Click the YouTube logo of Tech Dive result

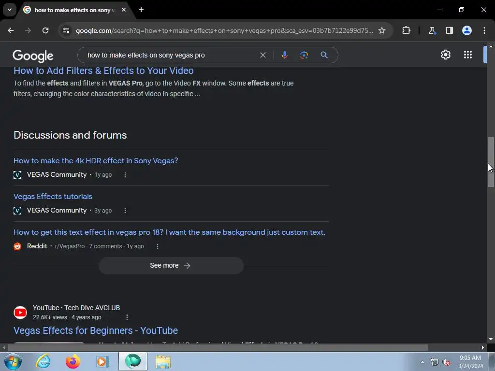tap(20, 313)
